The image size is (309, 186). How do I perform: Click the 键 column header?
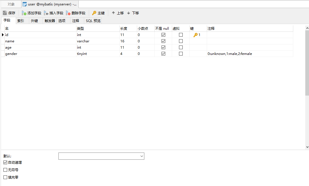pyautogui.click(x=198, y=29)
